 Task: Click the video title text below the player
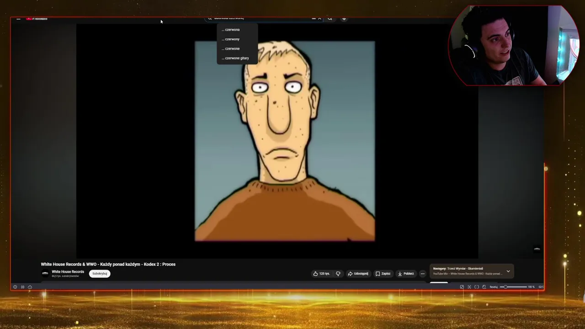[108, 264]
